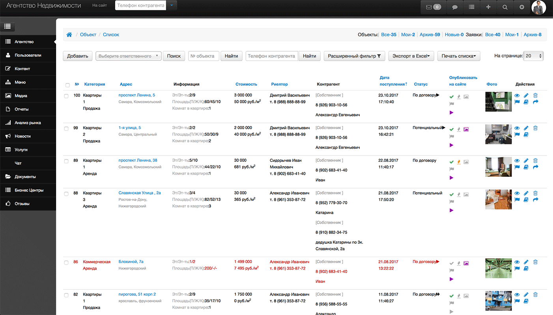
Task: Focus the toolbar 'Телефон контрагента' input
Action: coord(272,56)
